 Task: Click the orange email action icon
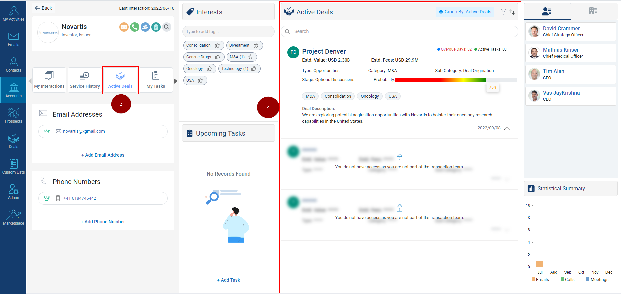point(124,27)
